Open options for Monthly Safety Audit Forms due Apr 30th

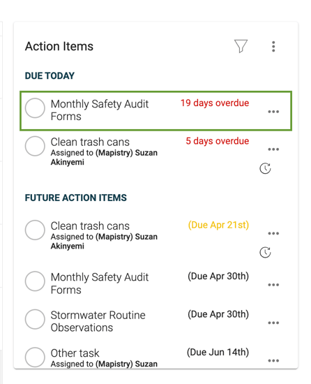(x=273, y=285)
